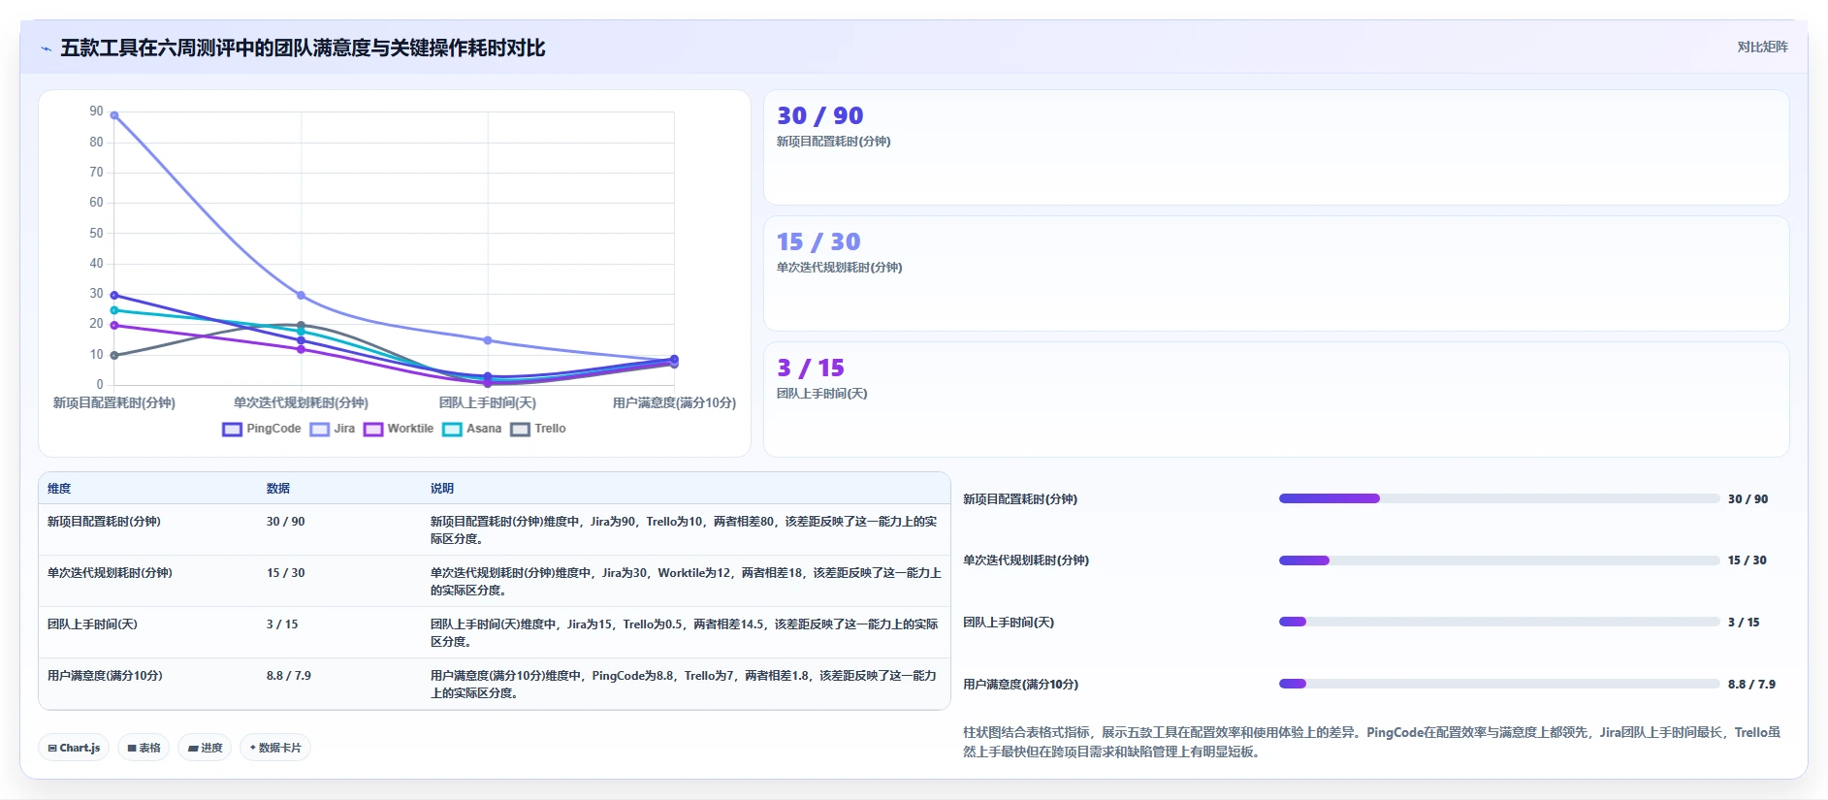The height and width of the screenshot is (800, 1828).
Task: Click the 团队上手时间 progress bar
Action: click(1499, 622)
